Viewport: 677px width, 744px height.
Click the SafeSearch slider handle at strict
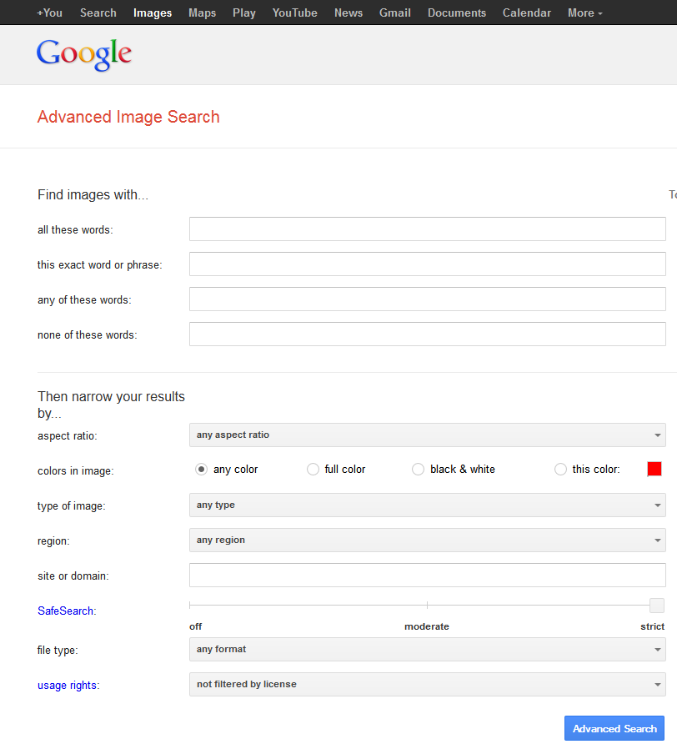click(657, 606)
